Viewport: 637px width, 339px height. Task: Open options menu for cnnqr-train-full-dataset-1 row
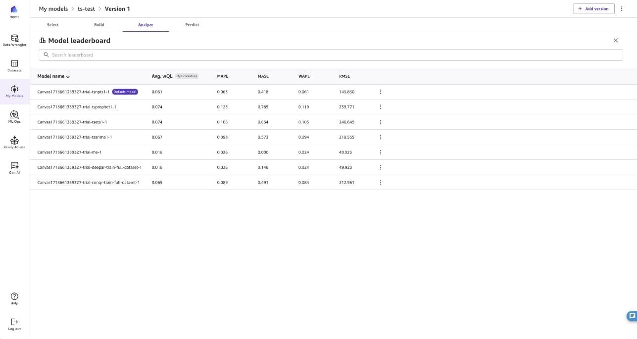pos(380,183)
